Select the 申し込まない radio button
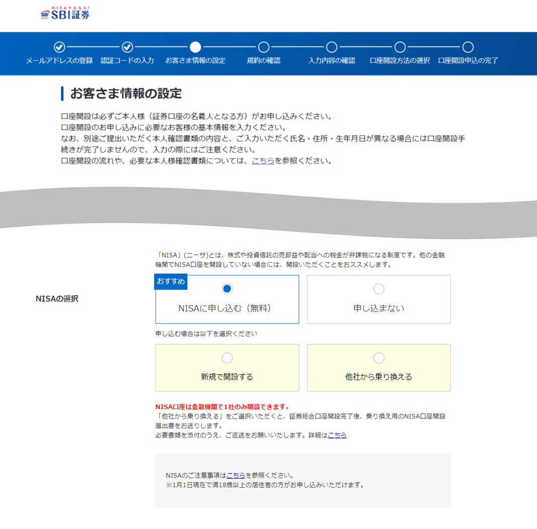537x529 pixels. 378,289
